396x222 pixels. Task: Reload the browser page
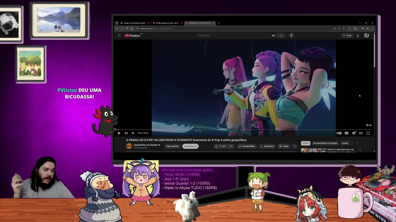(x=127, y=28)
